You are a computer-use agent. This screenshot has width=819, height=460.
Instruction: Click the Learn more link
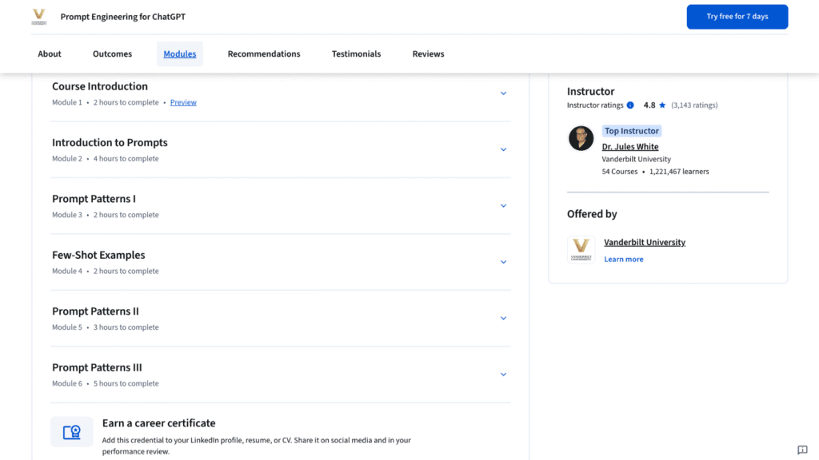[624, 260]
